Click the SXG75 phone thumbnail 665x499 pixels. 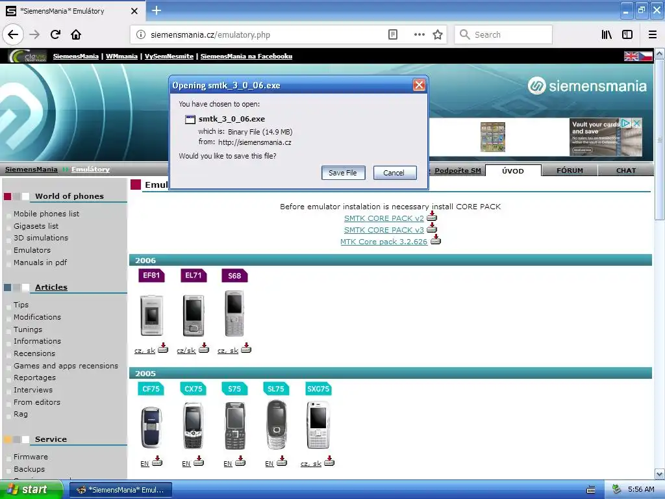point(318,425)
